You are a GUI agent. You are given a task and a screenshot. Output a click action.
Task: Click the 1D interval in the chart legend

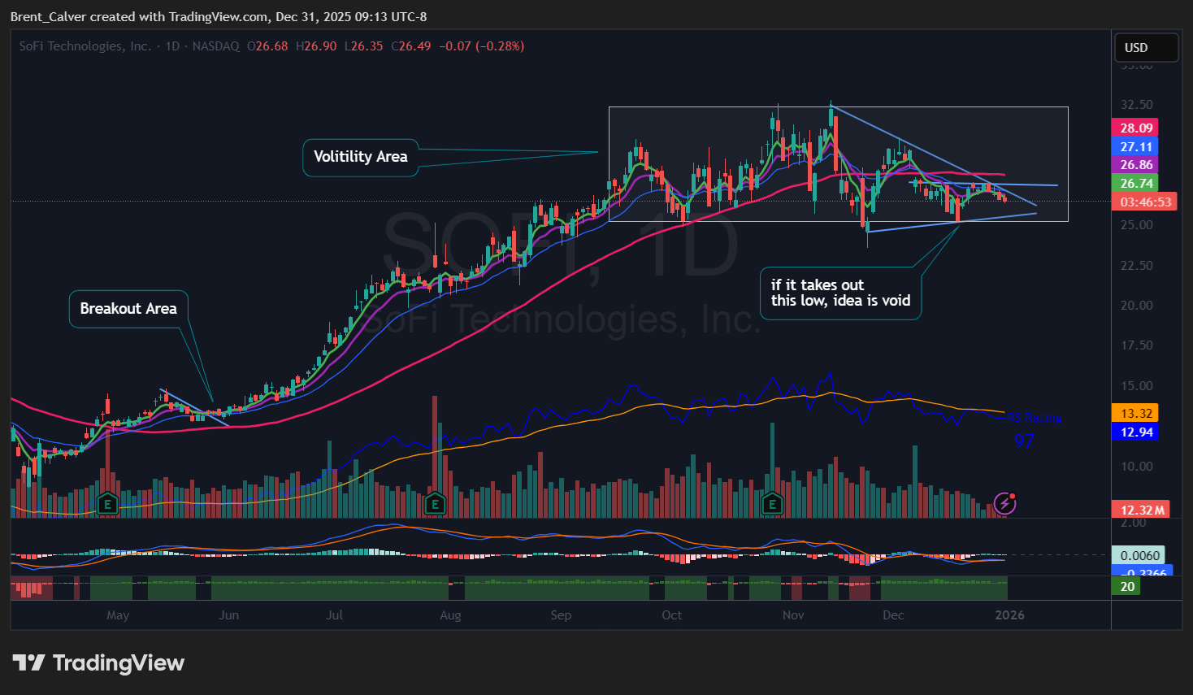click(172, 46)
